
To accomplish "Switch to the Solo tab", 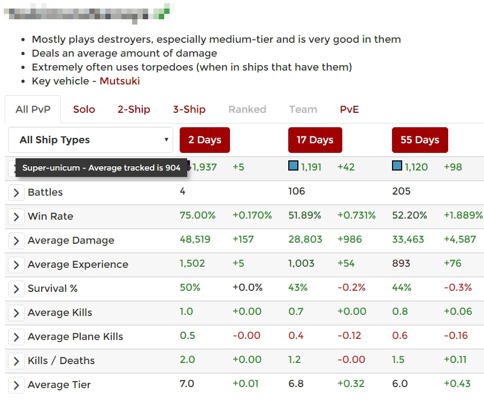I will pyautogui.click(x=84, y=110).
